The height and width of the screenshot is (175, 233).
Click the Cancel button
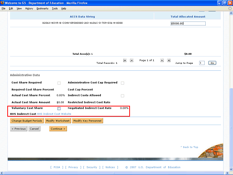34,129
